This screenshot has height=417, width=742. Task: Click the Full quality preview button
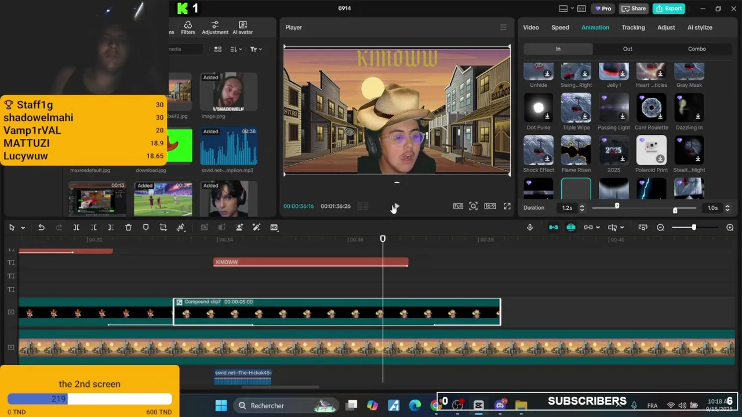[458, 206]
